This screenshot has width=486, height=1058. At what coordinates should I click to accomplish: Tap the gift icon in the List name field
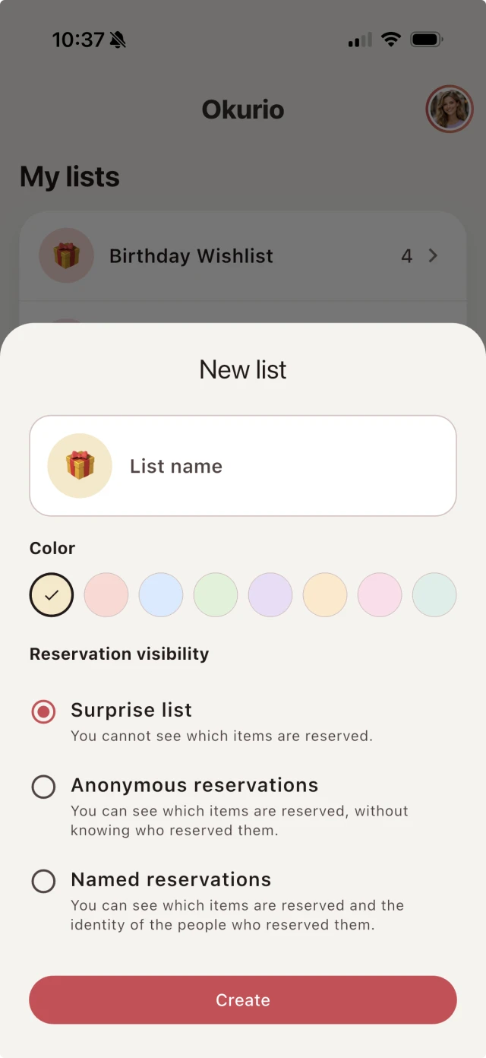79,465
